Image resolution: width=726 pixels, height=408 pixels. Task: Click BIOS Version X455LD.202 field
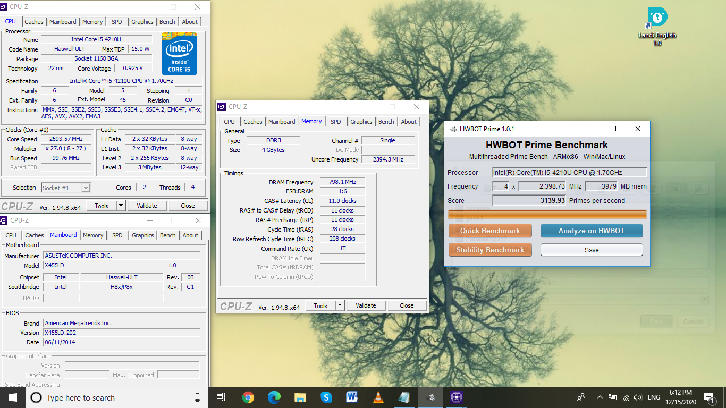pos(121,333)
